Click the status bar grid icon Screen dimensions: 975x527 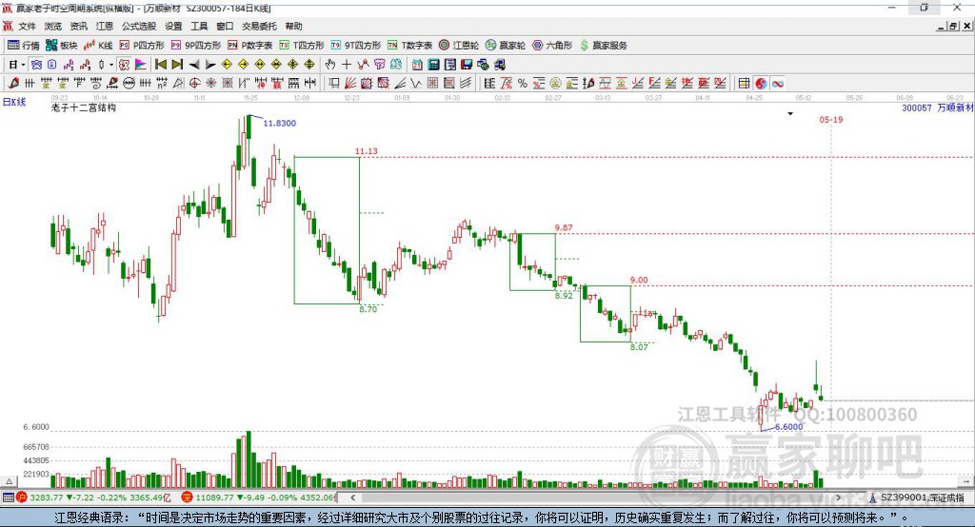tap(8, 498)
